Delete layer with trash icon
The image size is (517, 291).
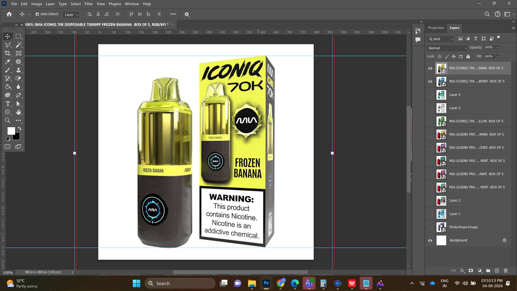(x=505, y=271)
